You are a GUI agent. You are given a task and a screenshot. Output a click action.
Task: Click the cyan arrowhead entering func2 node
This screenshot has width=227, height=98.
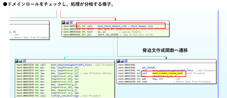coord(65,58)
